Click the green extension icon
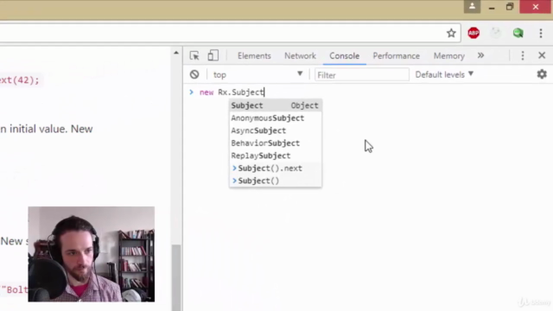Viewport: 553px width, 311px height. coord(518,33)
